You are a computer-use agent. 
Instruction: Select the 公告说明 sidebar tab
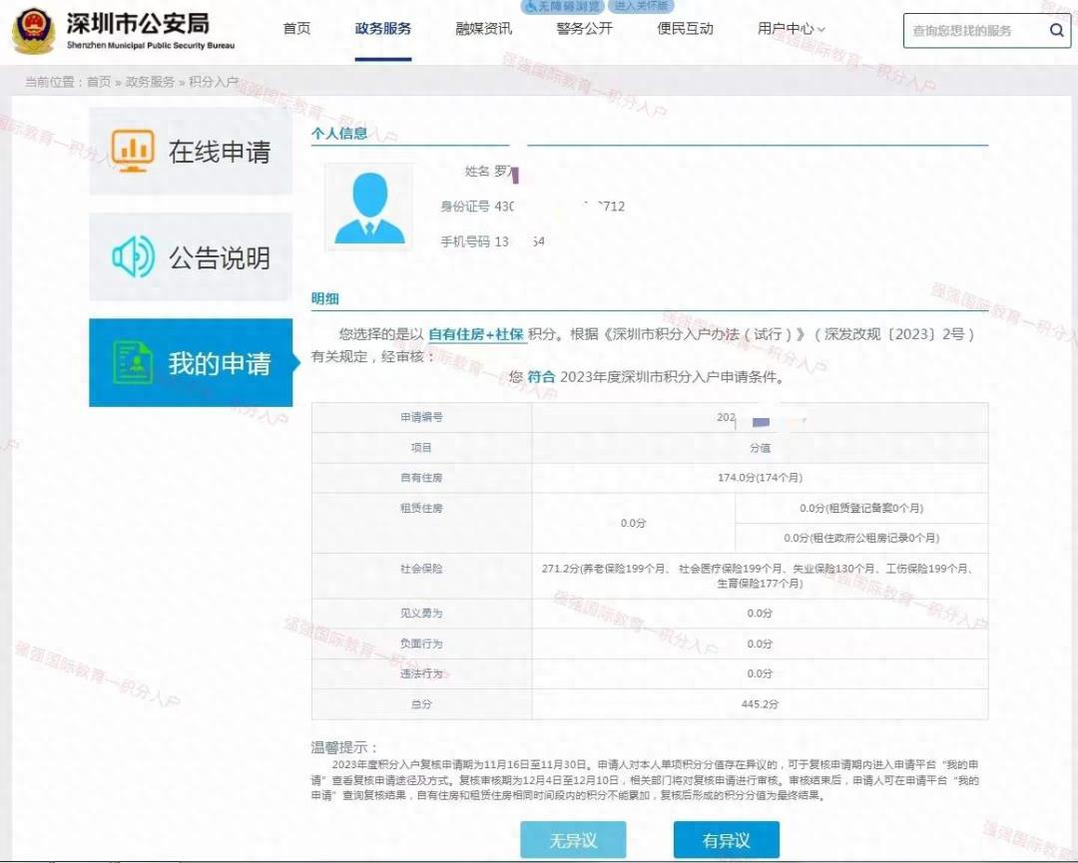(x=191, y=257)
